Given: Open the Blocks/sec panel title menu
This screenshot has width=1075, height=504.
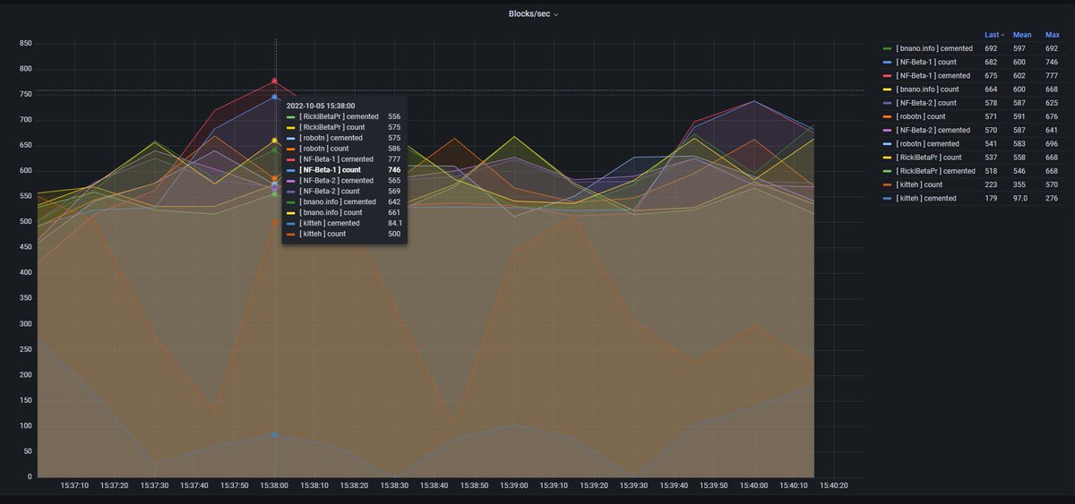Looking at the screenshot, I should (534, 13).
